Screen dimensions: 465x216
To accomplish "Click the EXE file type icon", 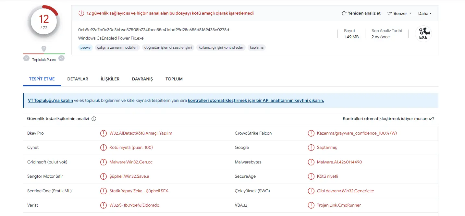I will (x=423, y=34).
